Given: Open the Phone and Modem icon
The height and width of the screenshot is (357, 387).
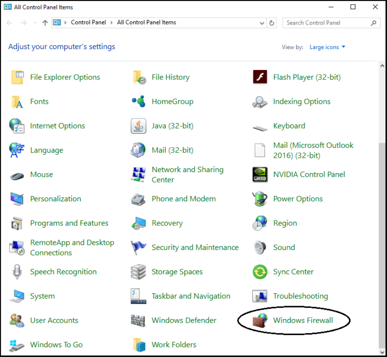Looking at the screenshot, I should pyautogui.click(x=138, y=199).
